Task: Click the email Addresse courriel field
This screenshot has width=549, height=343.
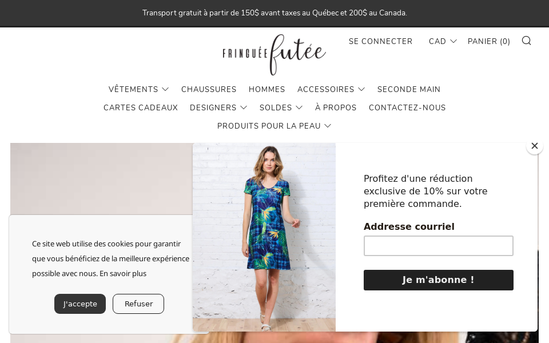Action: pyautogui.click(x=438, y=246)
